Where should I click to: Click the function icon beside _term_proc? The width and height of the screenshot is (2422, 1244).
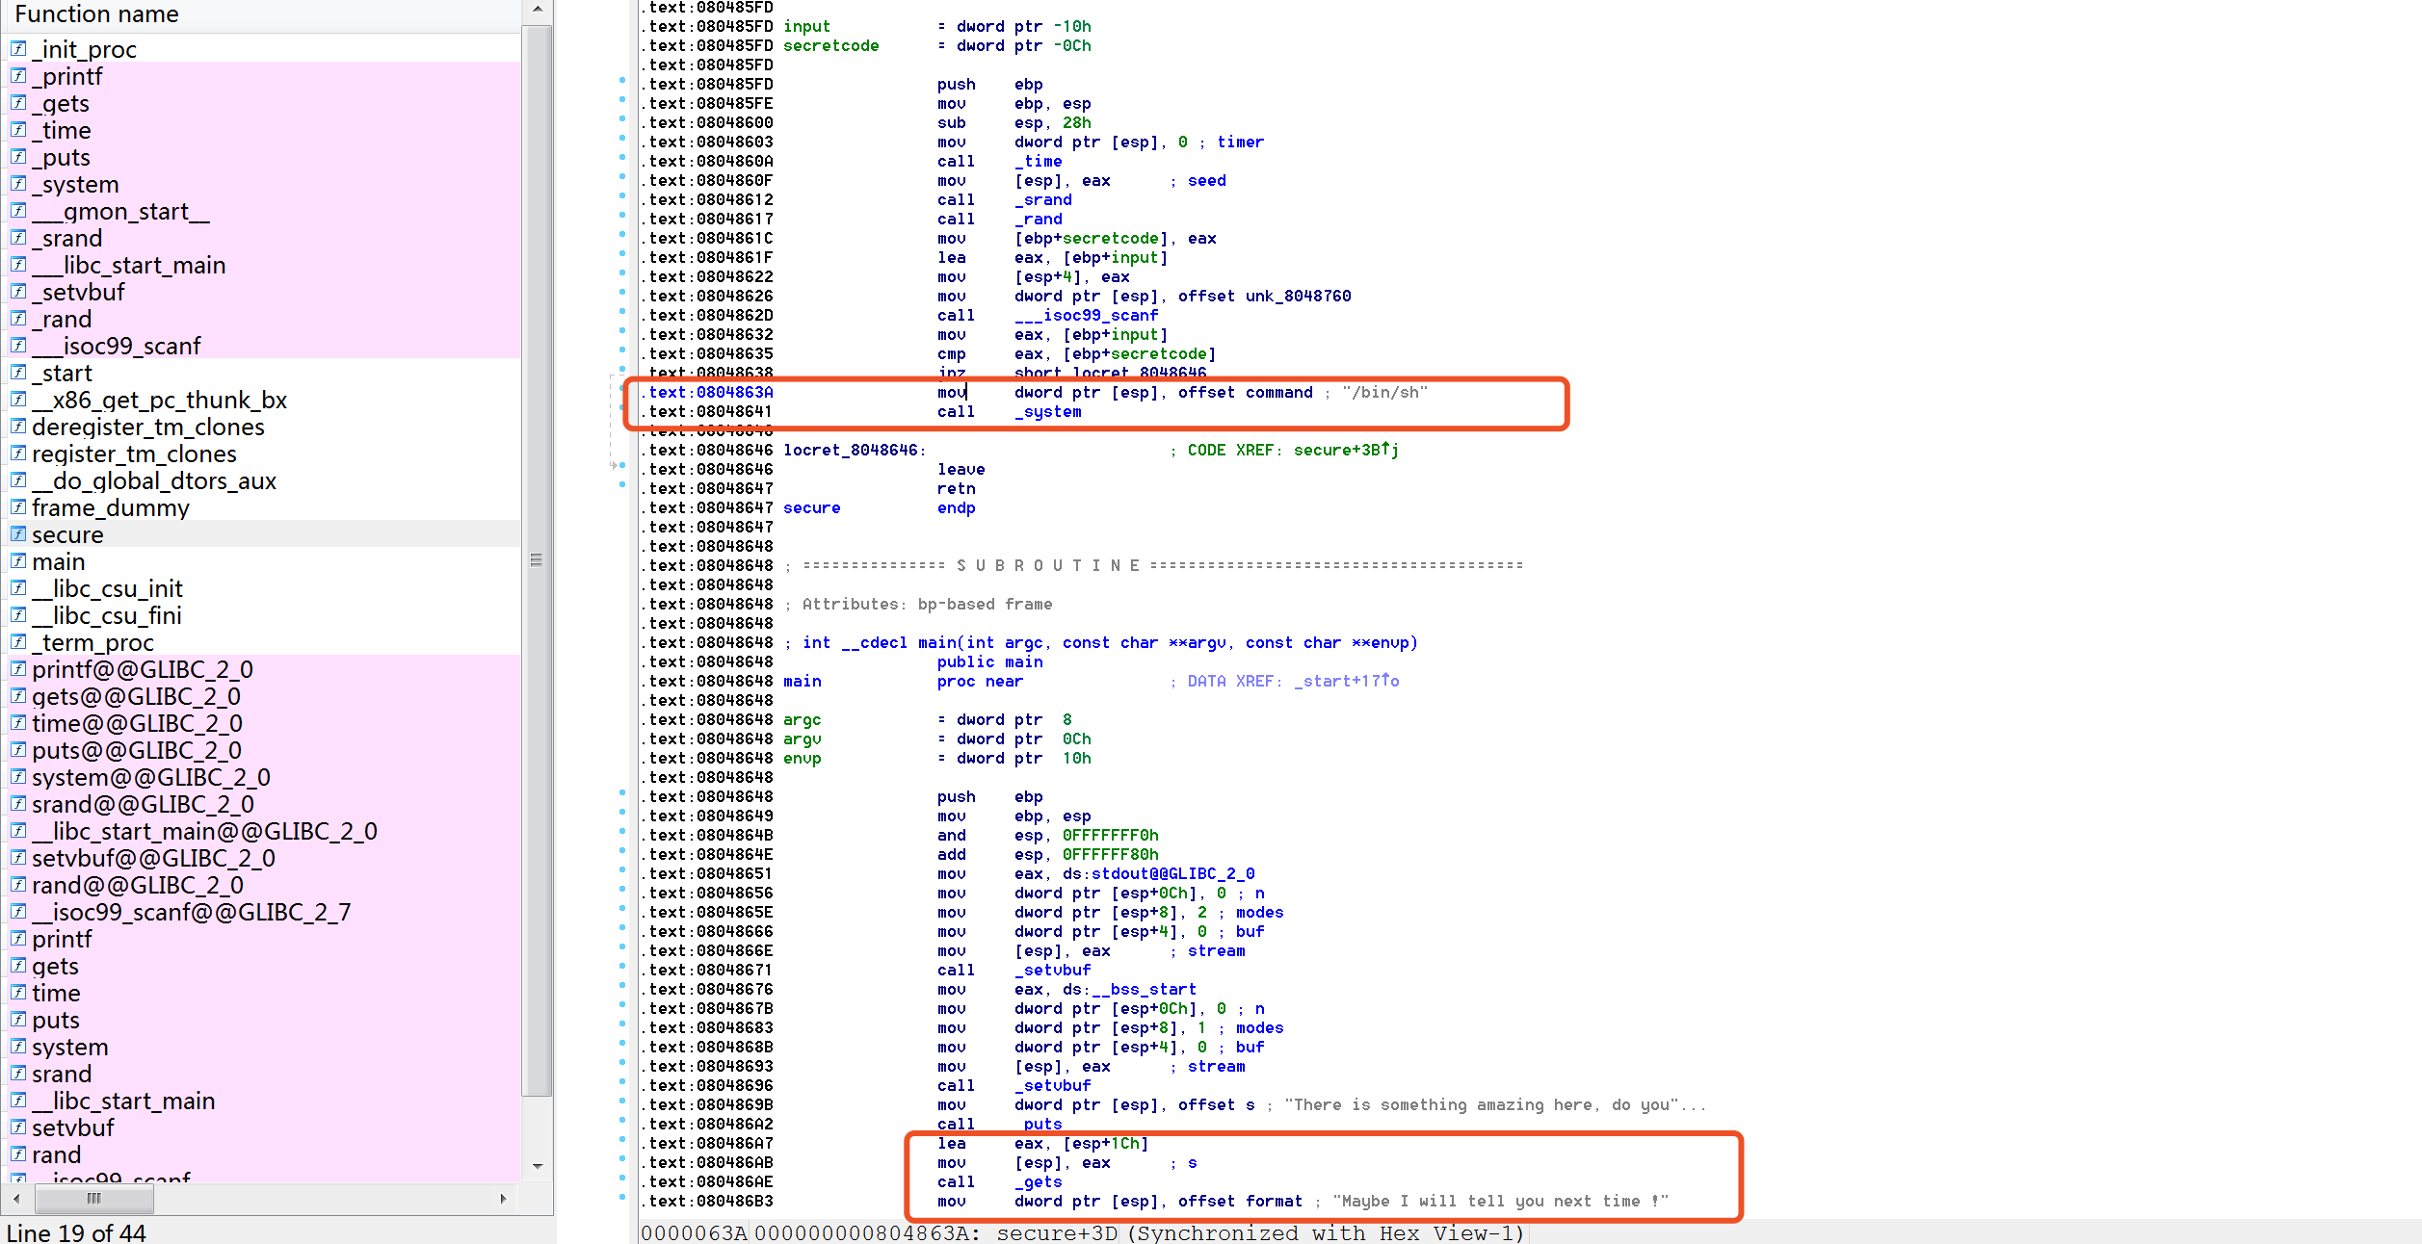click(18, 641)
